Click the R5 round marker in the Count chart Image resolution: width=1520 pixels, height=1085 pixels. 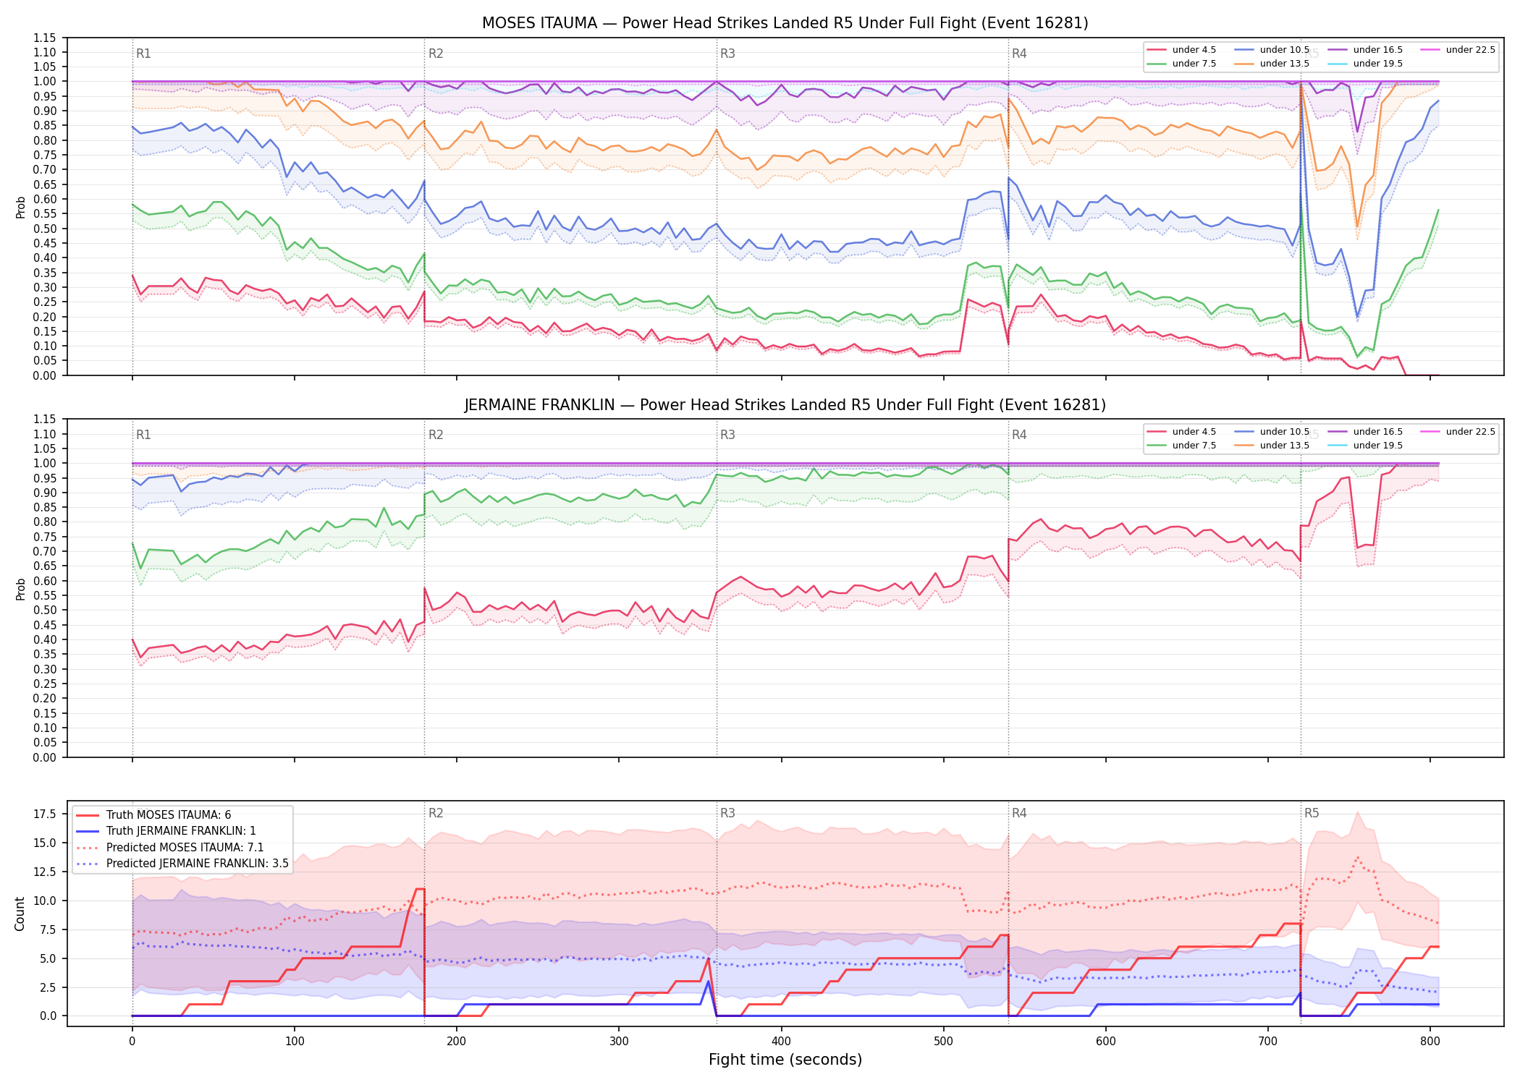coord(1312,813)
